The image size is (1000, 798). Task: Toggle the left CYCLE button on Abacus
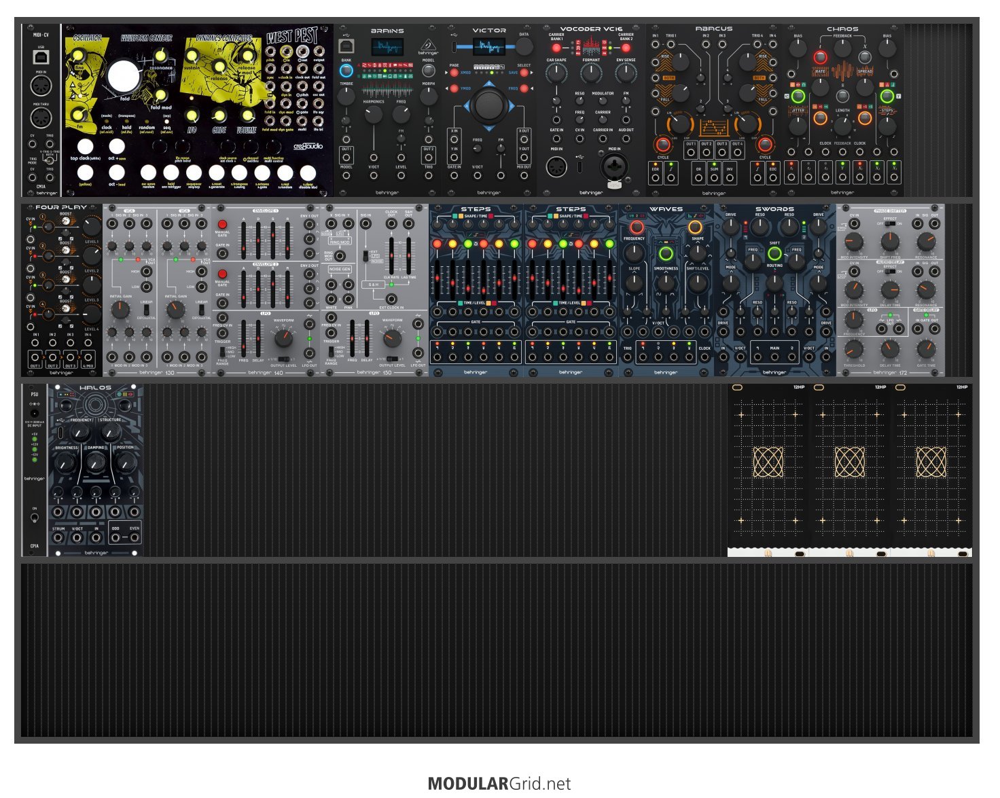(x=662, y=145)
